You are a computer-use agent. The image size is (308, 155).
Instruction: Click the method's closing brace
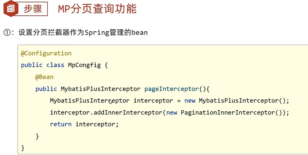point(37,136)
